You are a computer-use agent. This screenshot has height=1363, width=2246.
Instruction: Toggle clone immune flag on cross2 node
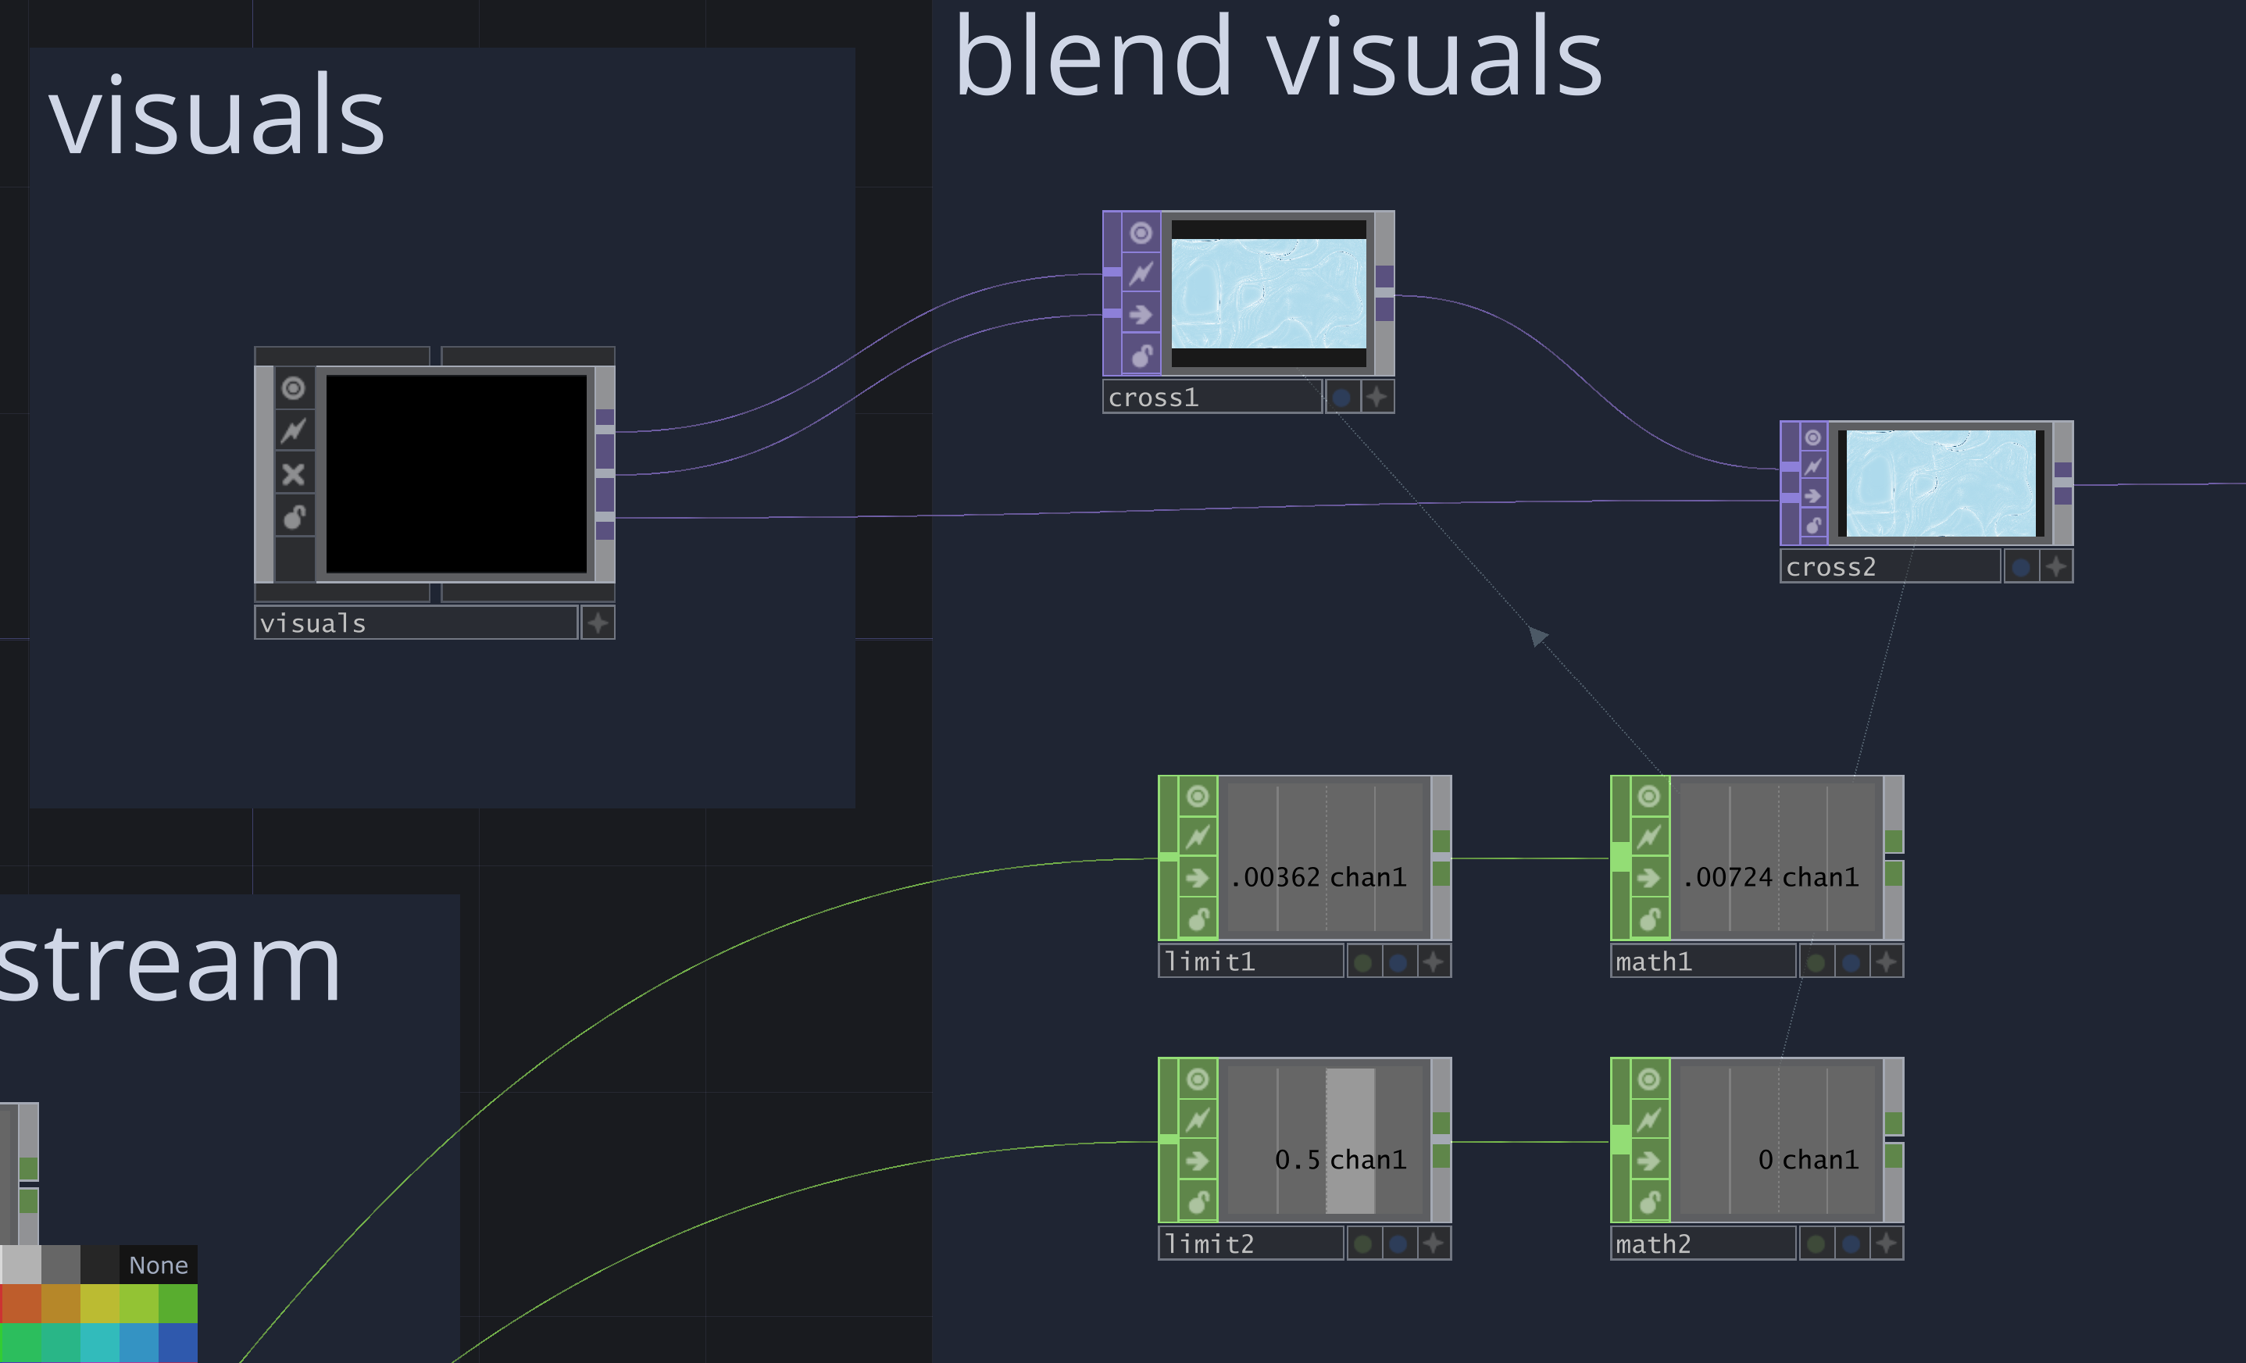[x=1813, y=466]
